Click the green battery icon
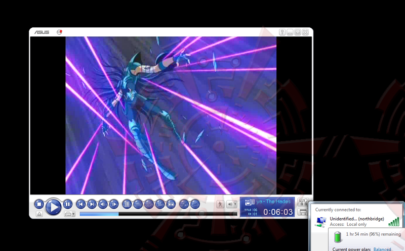This screenshot has height=251, width=405. click(338, 236)
